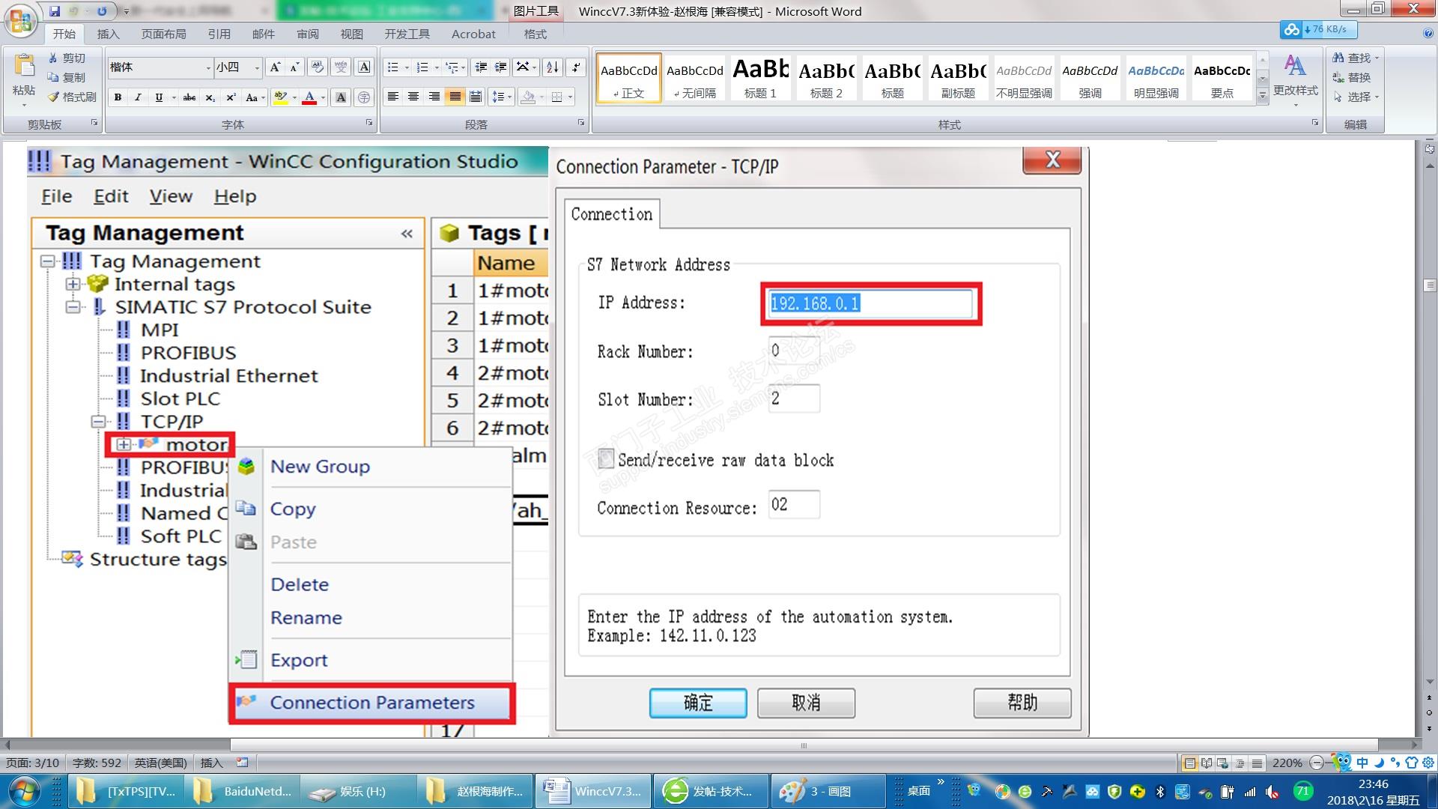The height and width of the screenshot is (809, 1438).
Task: Click the 确定 confirm button
Action: pos(697,703)
